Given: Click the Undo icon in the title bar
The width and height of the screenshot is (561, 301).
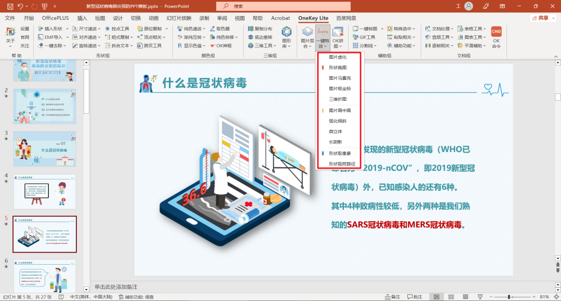Looking at the screenshot, I should 20,6.
